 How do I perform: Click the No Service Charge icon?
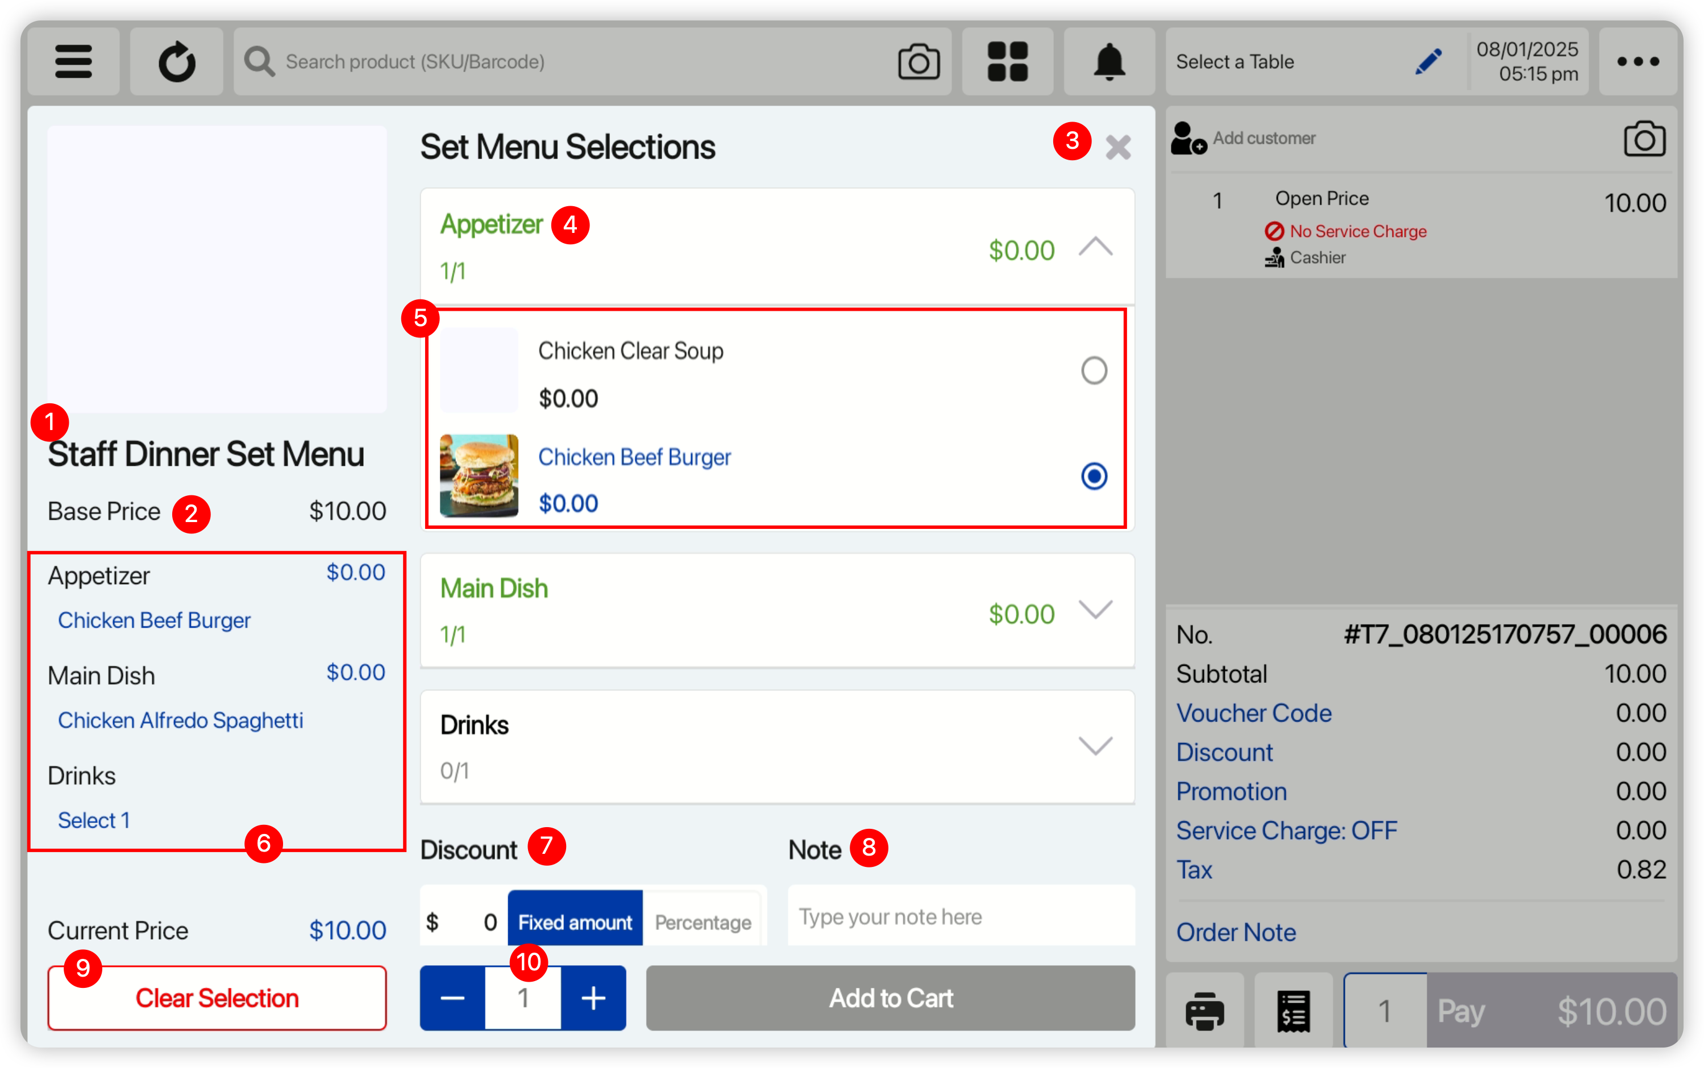click(x=1274, y=231)
